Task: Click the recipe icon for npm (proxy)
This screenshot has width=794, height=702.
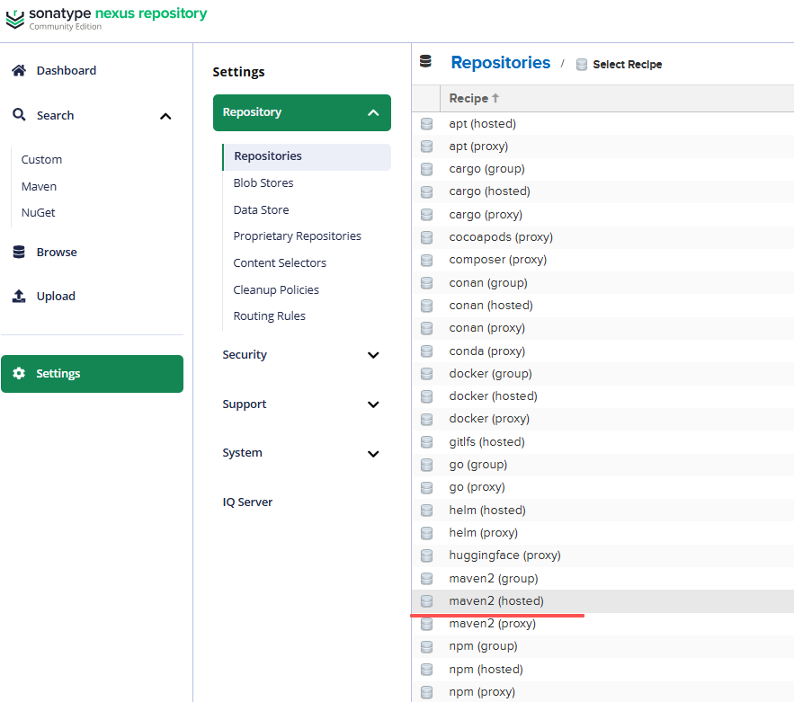Action: tap(427, 692)
